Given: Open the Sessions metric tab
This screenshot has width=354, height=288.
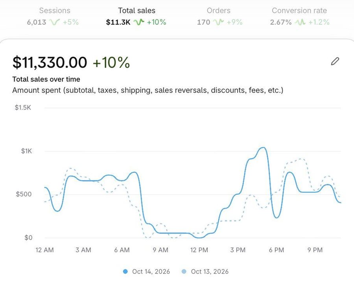Looking at the screenshot, I should 53,16.
